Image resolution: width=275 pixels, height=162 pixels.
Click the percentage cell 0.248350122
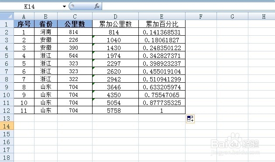click(x=162, y=47)
